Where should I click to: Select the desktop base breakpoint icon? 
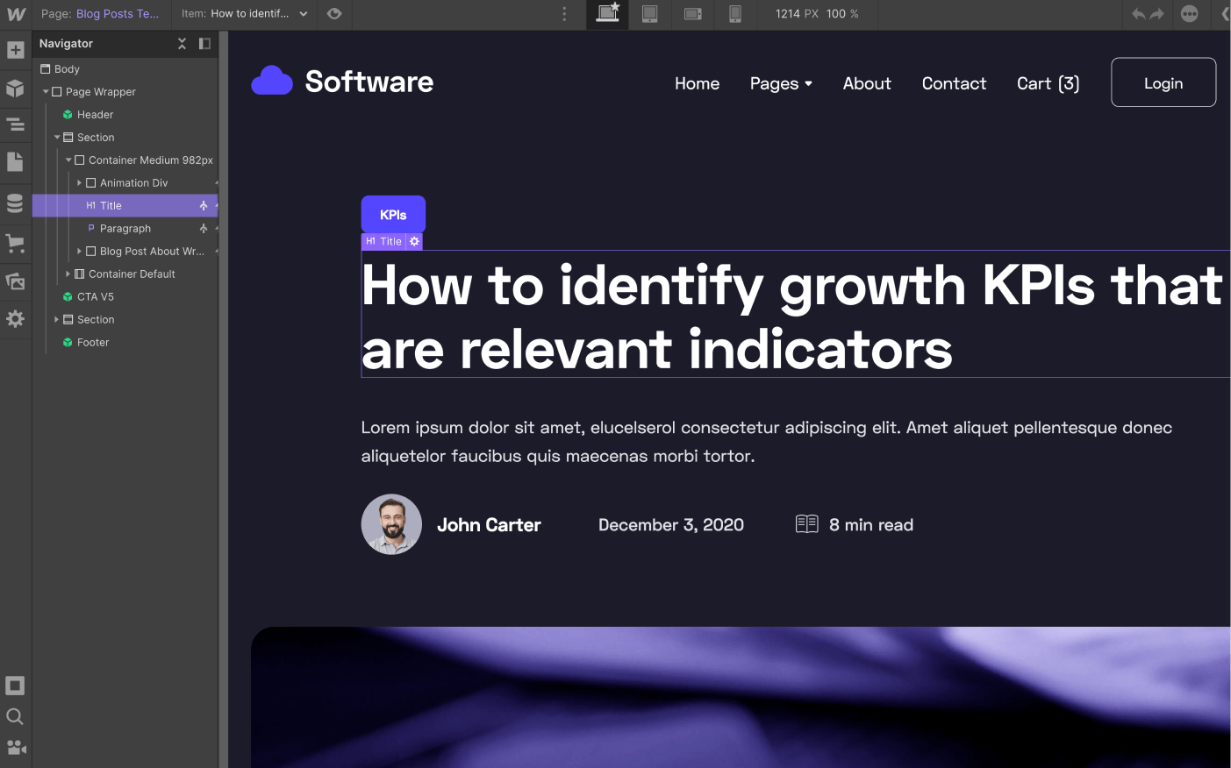pyautogui.click(x=608, y=13)
